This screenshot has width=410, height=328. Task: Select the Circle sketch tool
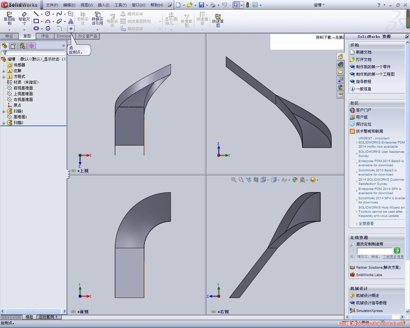(48, 14)
